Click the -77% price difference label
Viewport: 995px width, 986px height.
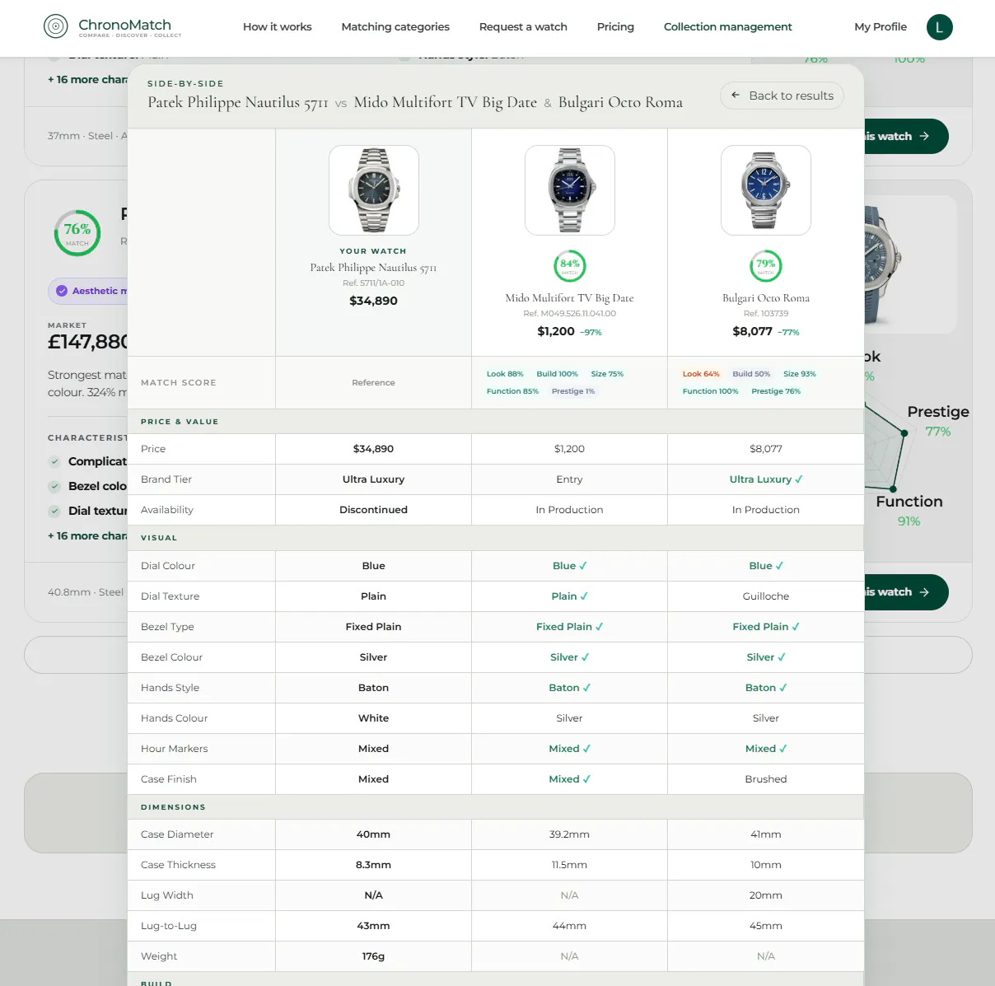[x=788, y=333]
